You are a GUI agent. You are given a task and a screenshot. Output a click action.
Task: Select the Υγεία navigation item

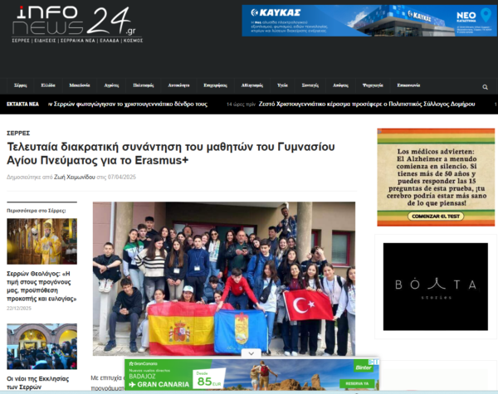tap(282, 85)
